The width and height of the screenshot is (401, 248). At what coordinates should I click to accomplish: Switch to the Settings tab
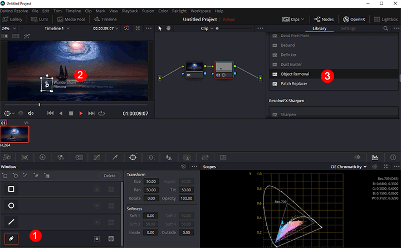click(348, 28)
